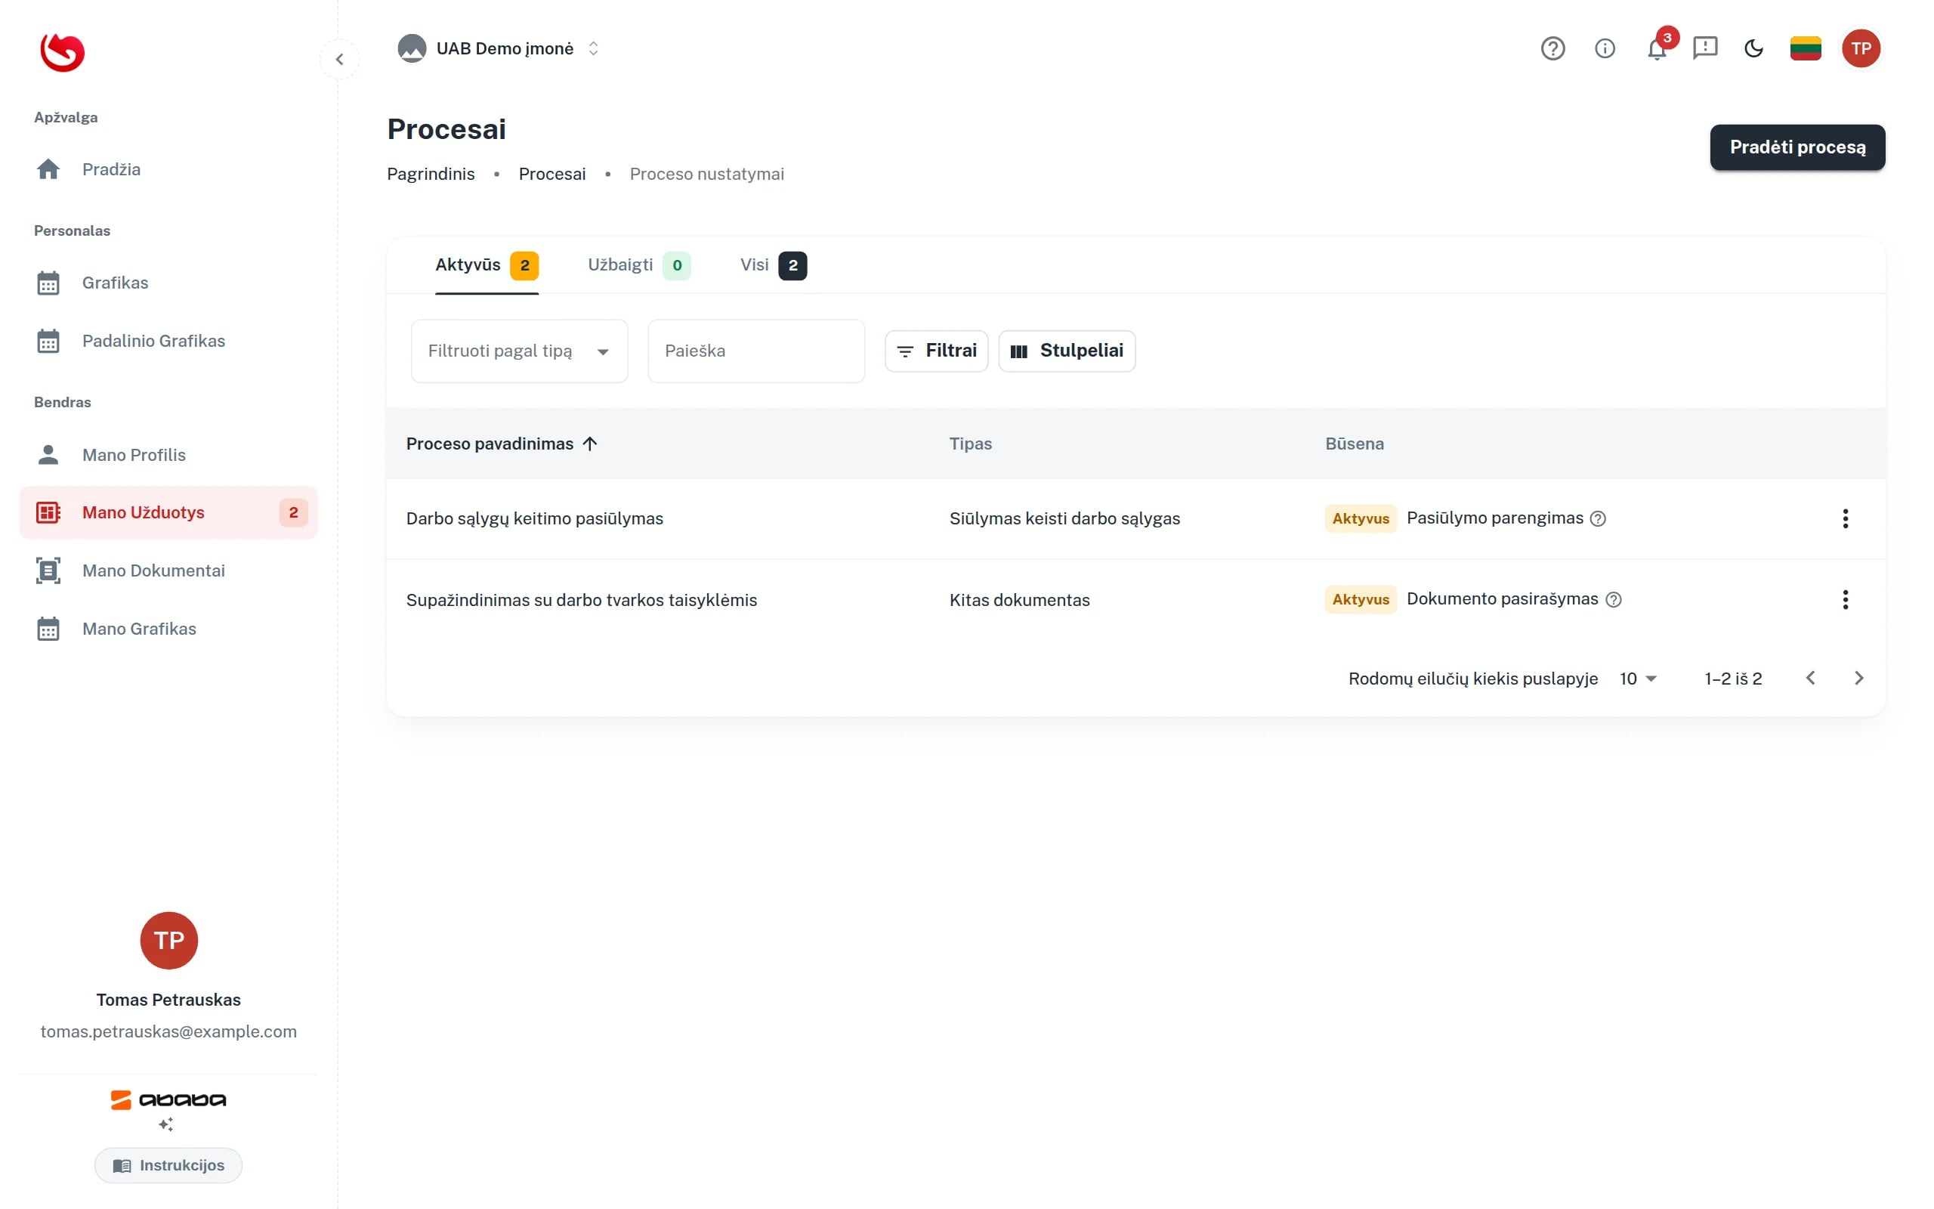Switch to the Visi tab
The image size is (1934, 1209).
pos(773,265)
